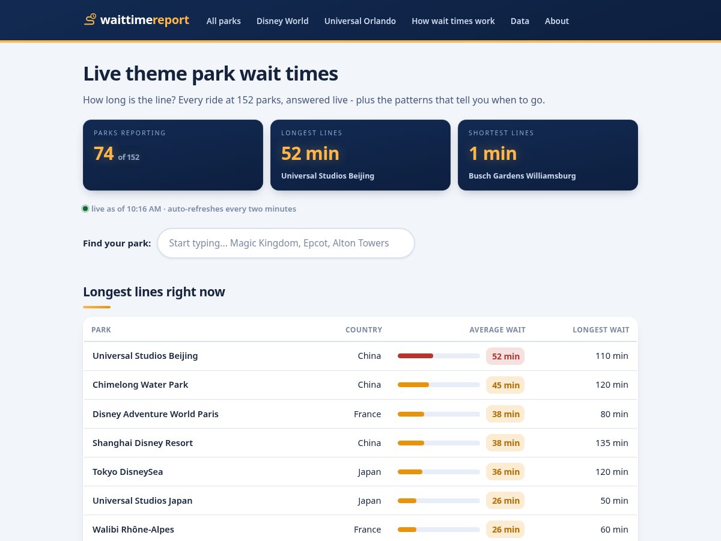Image resolution: width=721 pixels, height=541 pixels.
Task: Open the About nav item
Action: 557,21
